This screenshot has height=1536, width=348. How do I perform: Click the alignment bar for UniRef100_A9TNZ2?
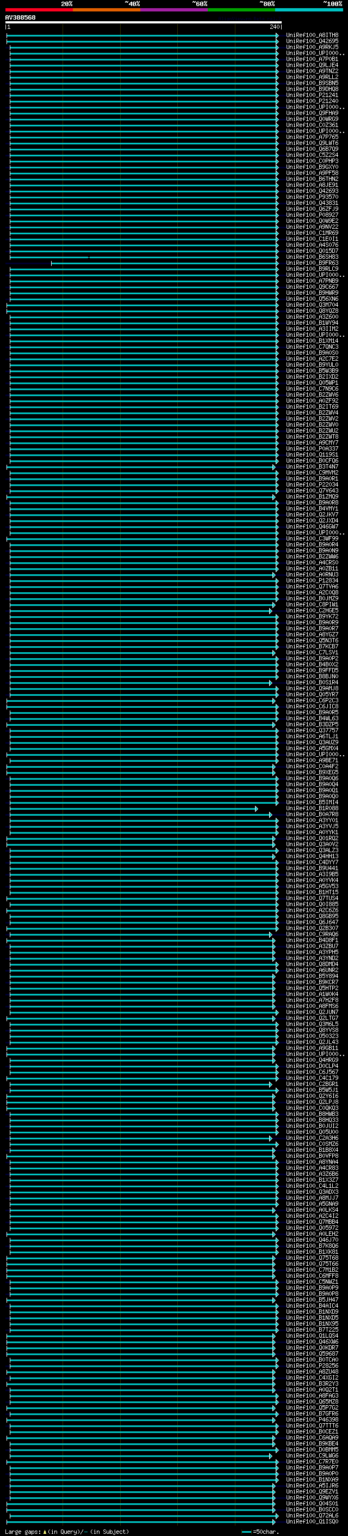point(144,71)
